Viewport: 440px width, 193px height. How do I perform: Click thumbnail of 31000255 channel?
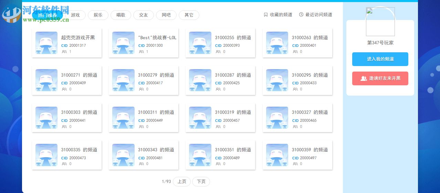pos(200,43)
